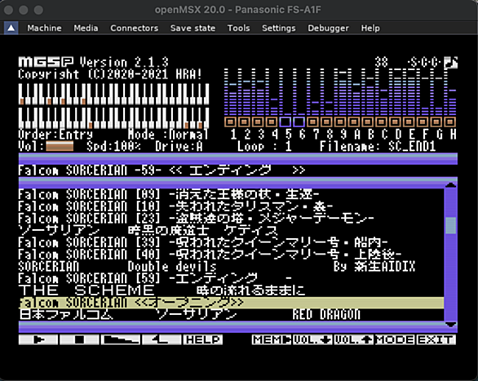Open the MGSP HELP button

point(203,339)
